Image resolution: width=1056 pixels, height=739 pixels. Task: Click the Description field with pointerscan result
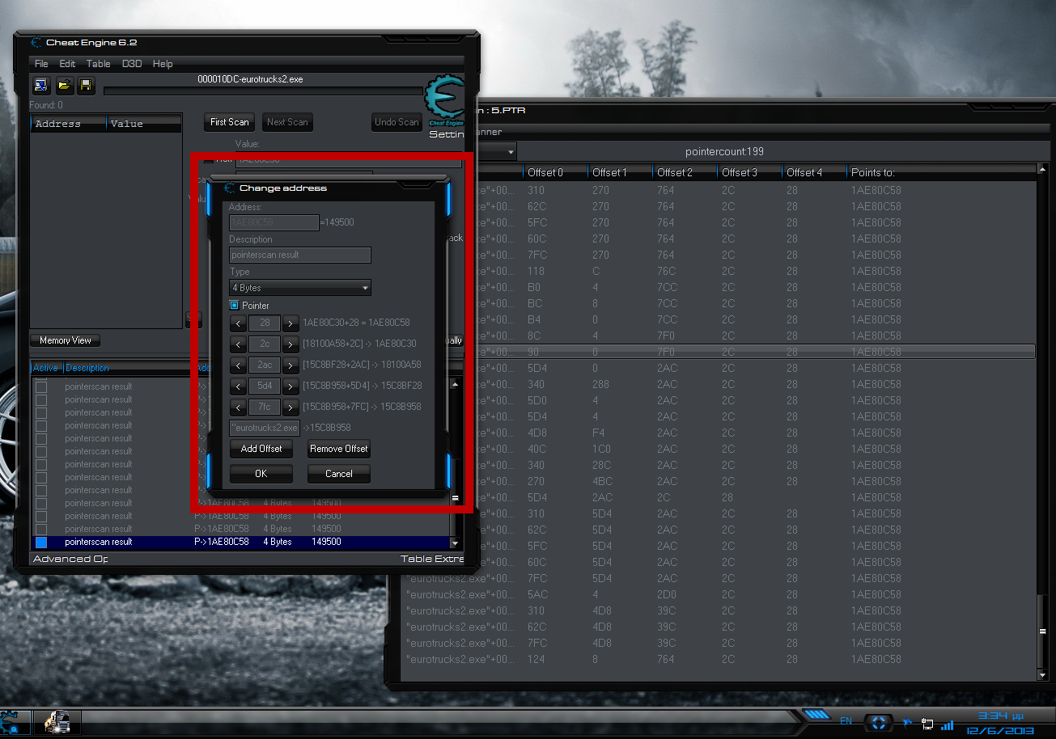tap(299, 255)
